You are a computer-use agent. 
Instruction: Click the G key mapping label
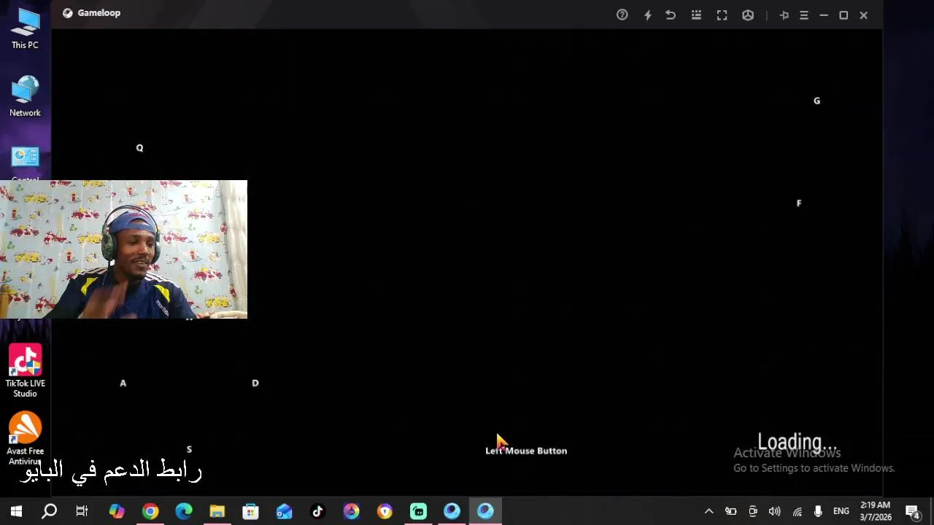817,101
